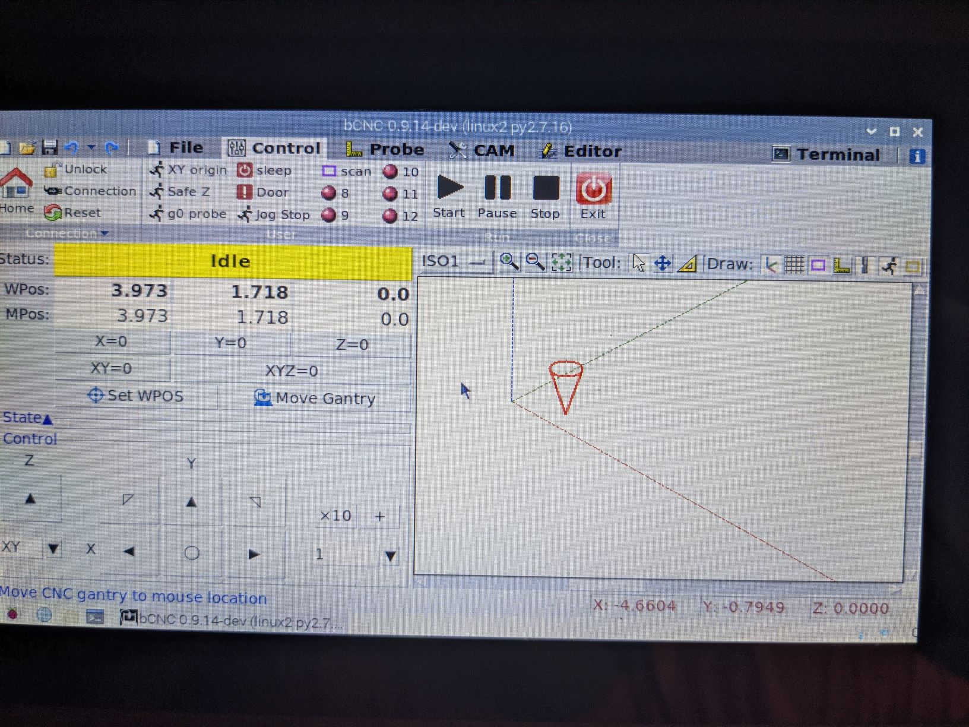Select the pan move tool
Viewport: 969px width, 727px height.
point(663,264)
